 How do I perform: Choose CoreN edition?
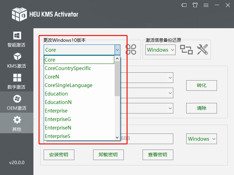click(79, 77)
